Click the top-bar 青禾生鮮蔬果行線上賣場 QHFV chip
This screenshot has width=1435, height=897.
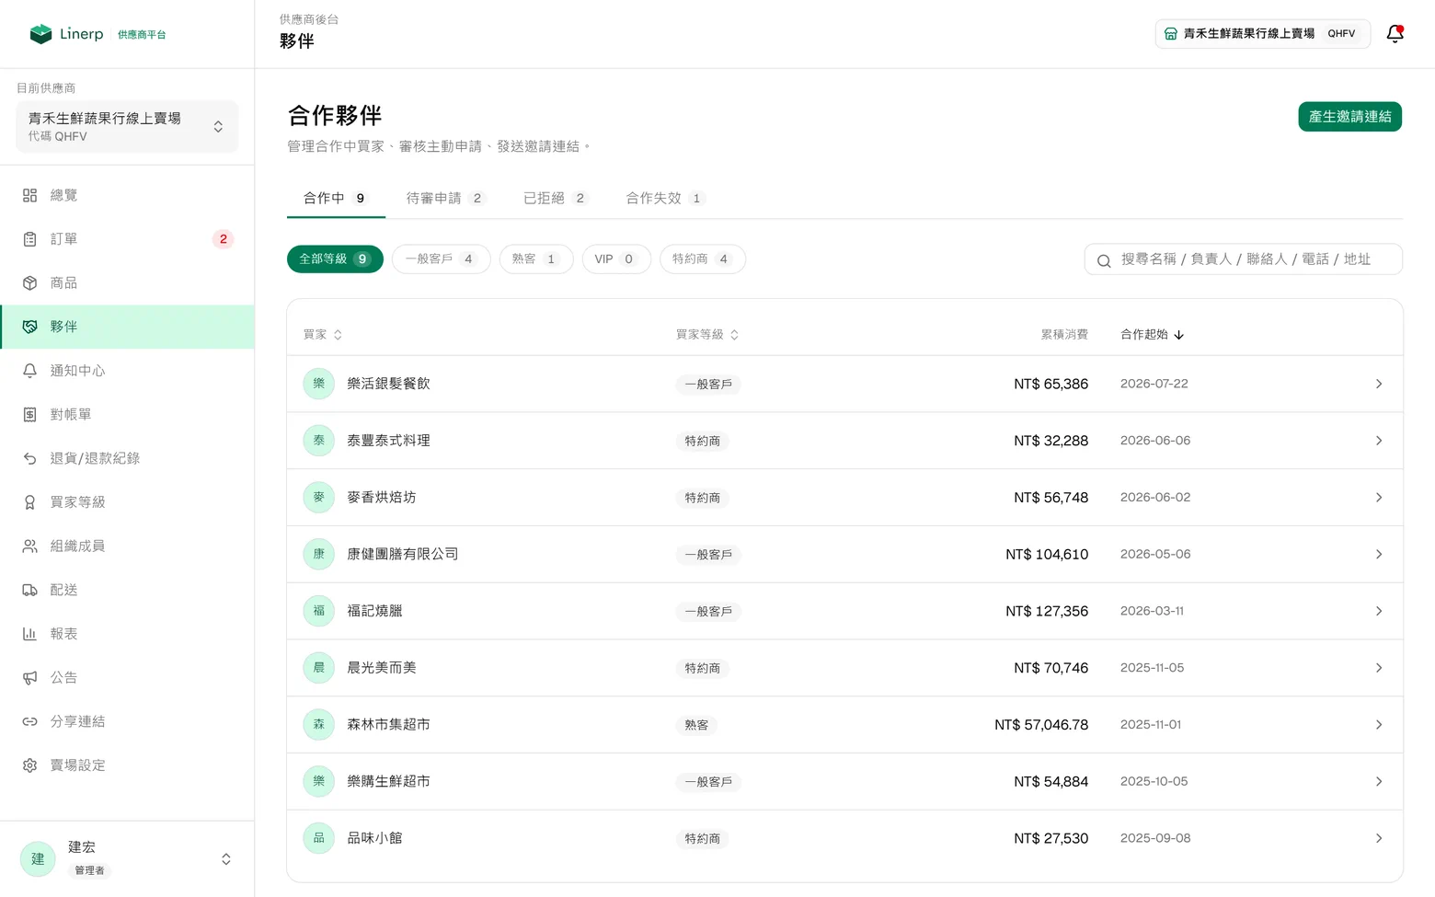point(1263,34)
